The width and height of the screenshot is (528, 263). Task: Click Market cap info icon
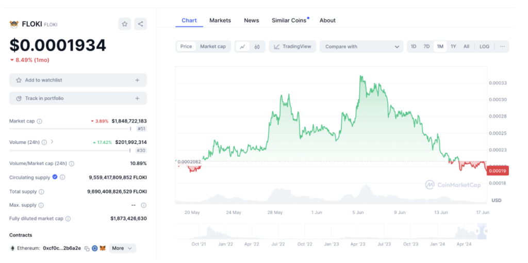[39, 121]
